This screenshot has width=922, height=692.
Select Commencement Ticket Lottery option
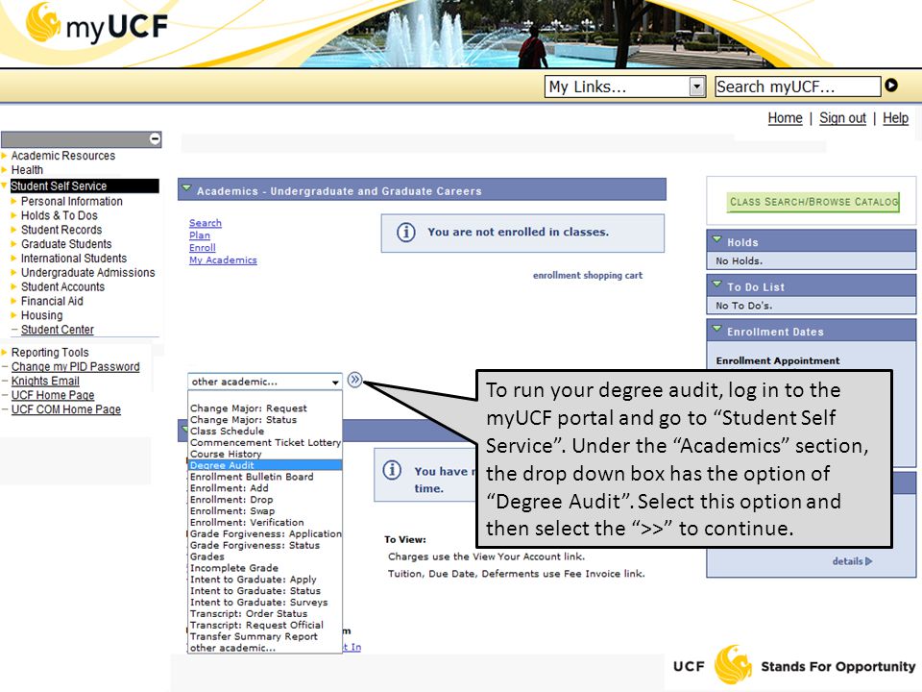265,442
